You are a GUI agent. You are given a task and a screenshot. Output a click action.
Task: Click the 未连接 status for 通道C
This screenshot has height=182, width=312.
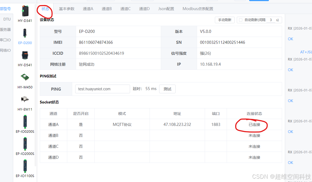(x=254, y=146)
